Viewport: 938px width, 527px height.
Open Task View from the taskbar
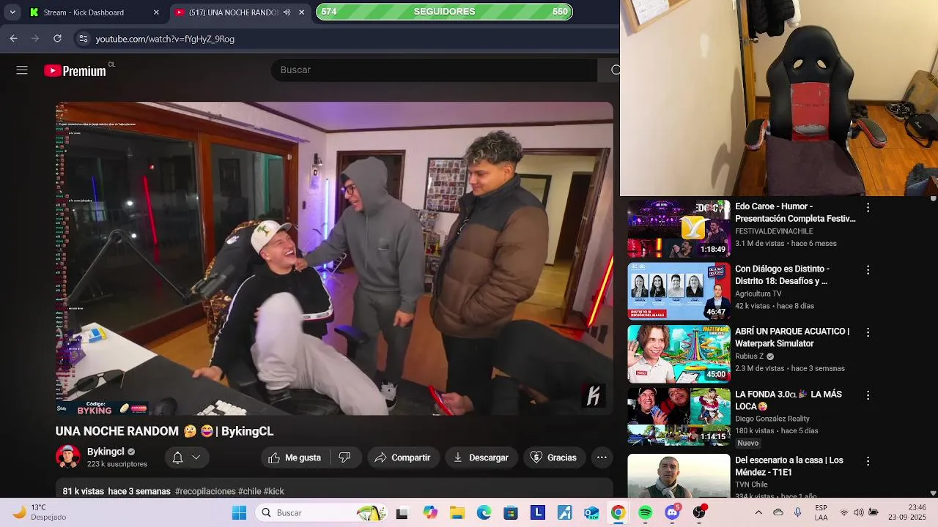pyautogui.click(x=402, y=512)
